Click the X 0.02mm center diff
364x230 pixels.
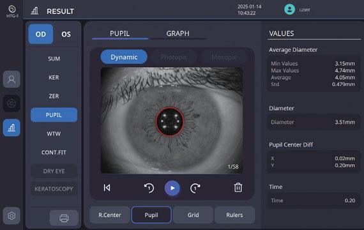[x=313, y=158]
